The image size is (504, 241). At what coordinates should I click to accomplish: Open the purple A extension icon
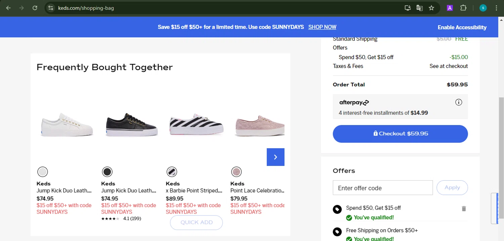pos(450,8)
